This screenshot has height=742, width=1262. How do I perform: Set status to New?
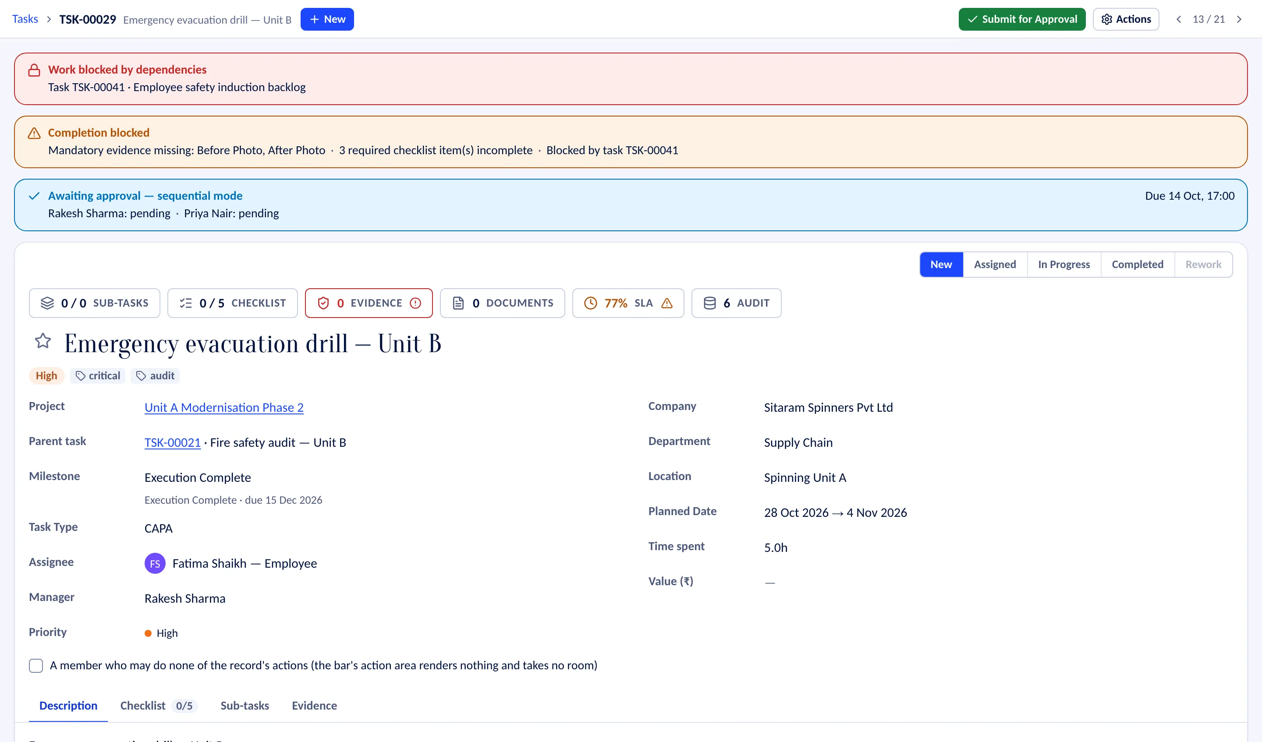pos(941,265)
